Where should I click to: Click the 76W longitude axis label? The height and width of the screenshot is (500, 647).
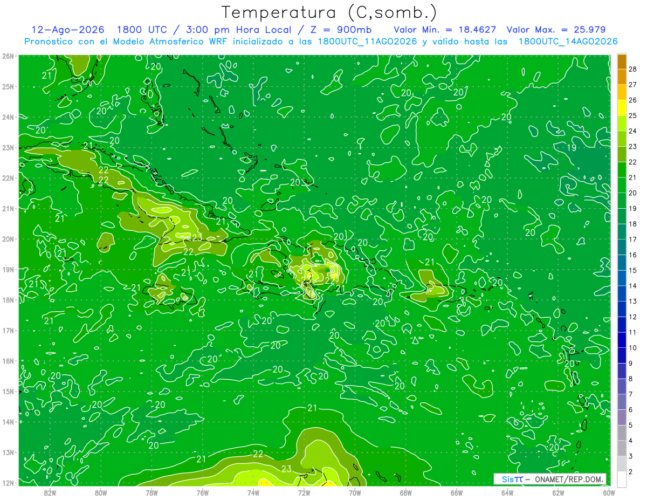pos(203,492)
